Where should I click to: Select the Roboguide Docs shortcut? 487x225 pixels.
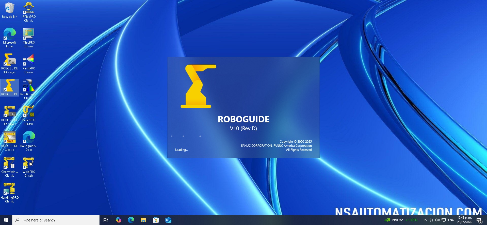(29, 141)
